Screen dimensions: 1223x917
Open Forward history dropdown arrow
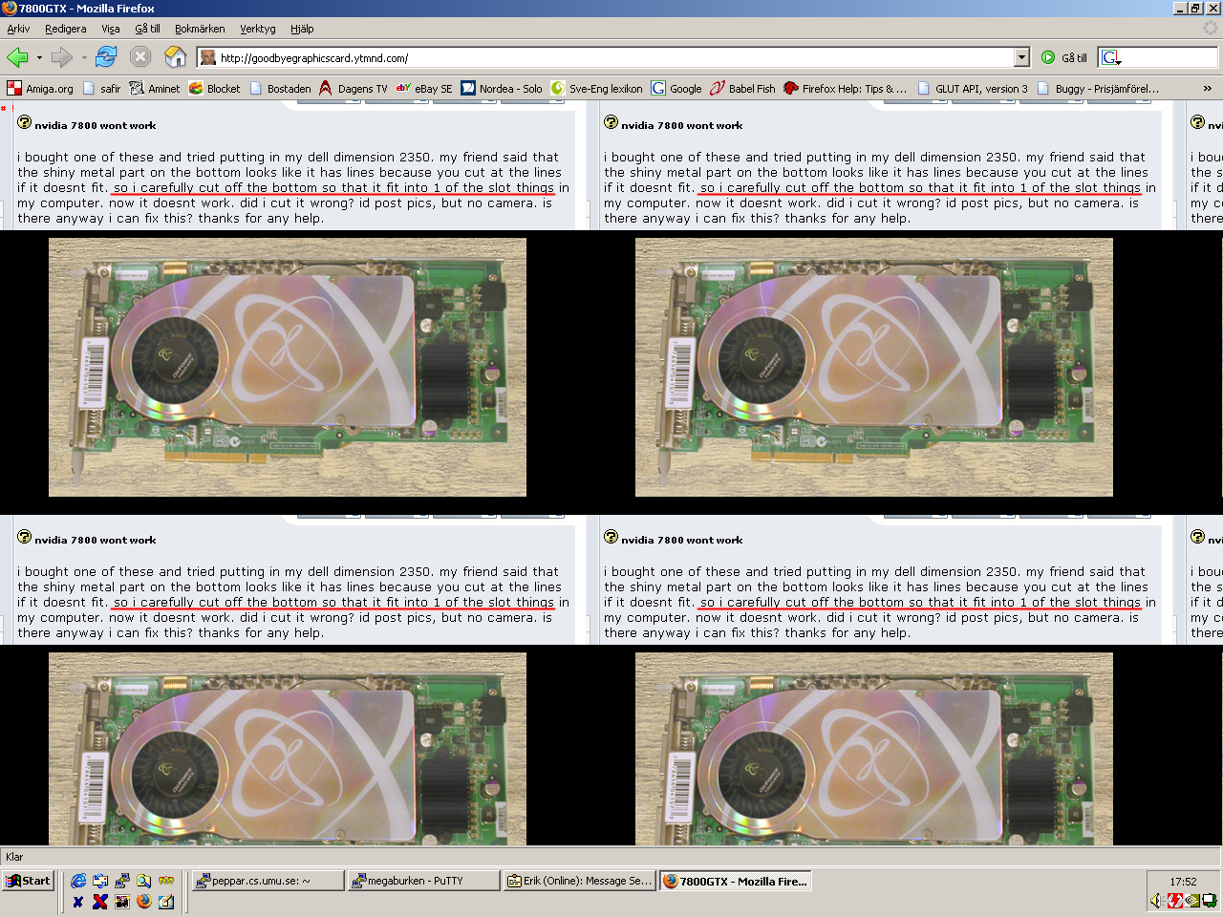click(84, 57)
